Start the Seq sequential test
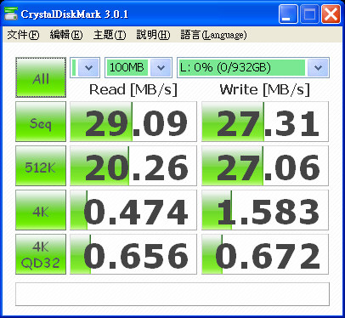345x318 pixels. (x=41, y=122)
